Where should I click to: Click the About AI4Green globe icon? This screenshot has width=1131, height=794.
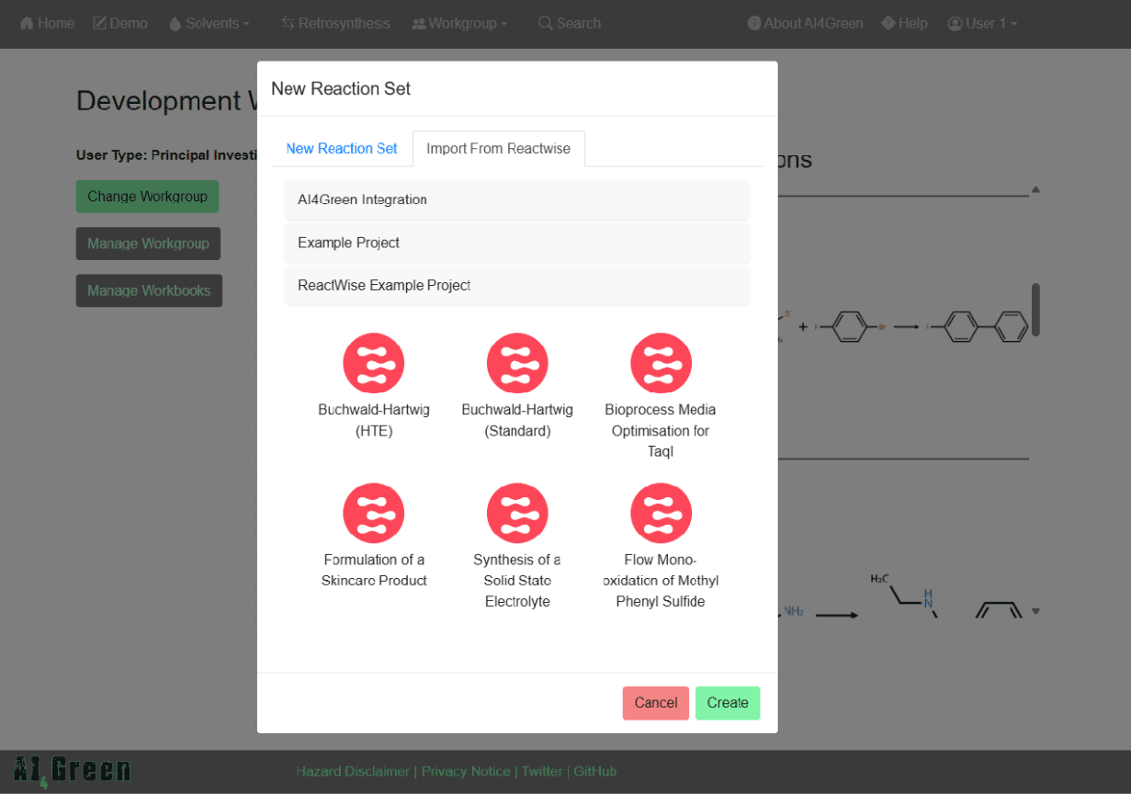(x=755, y=23)
